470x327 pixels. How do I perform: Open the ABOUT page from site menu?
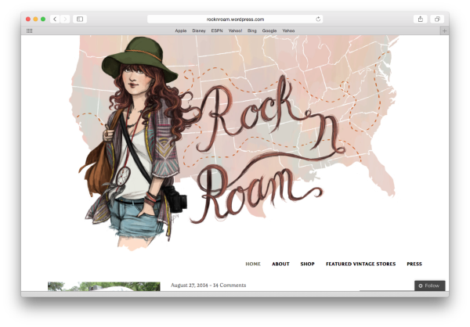coord(280,264)
